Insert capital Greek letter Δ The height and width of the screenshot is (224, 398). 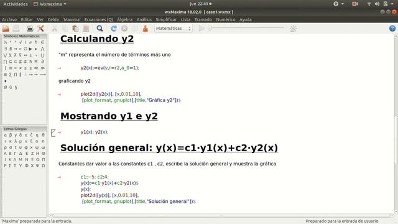point(21,154)
